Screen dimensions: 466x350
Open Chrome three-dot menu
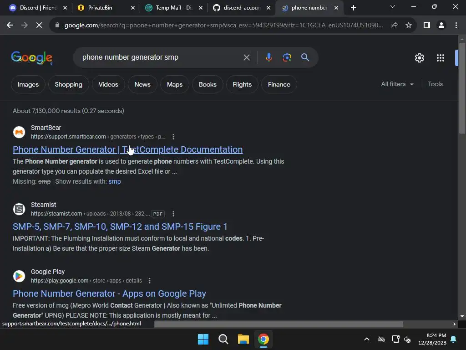coord(456,26)
